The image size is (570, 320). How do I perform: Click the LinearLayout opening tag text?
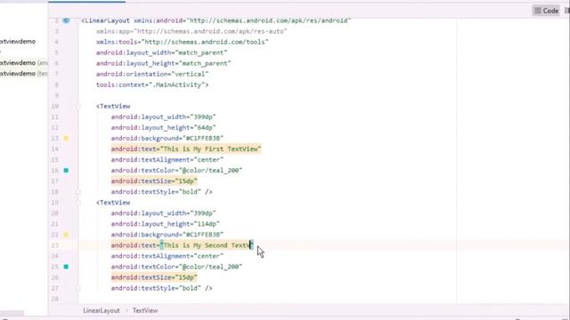click(105, 20)
